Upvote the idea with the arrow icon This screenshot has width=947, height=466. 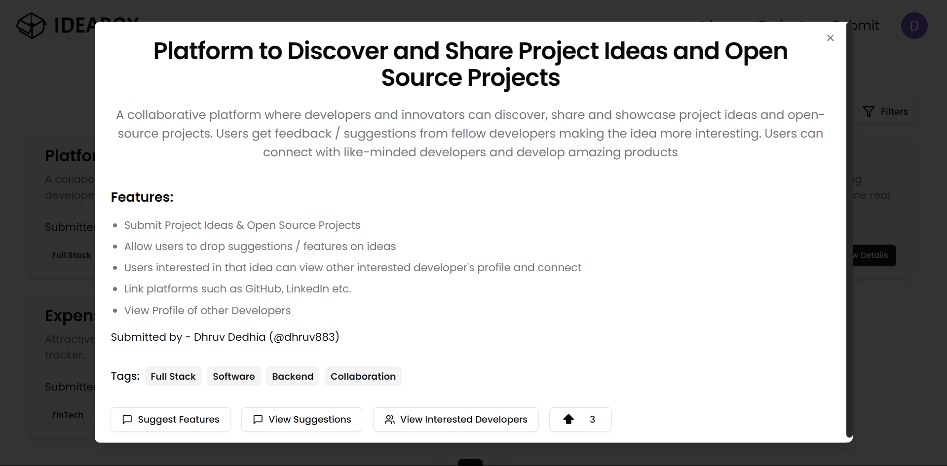(x=568, y=419)
